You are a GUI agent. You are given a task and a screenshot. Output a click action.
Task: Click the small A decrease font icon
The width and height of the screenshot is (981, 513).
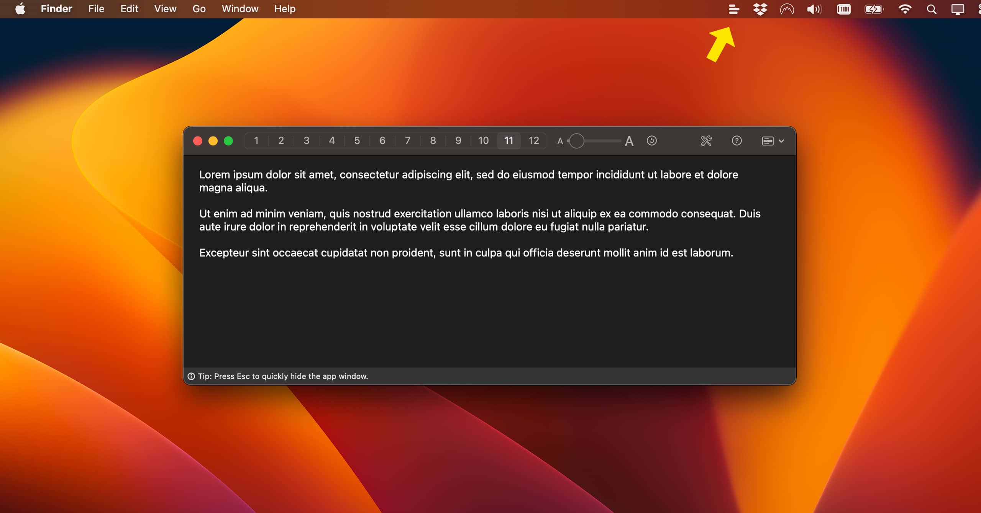coord(560,141)
